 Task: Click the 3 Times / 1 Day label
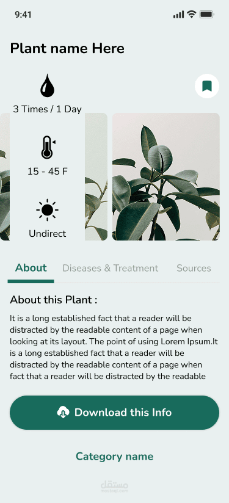coord(48,109)
